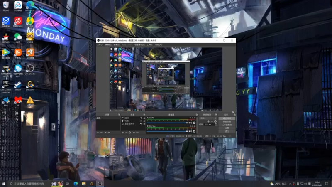Open settings gear for desktop audio mixer

tap(194, 123)
